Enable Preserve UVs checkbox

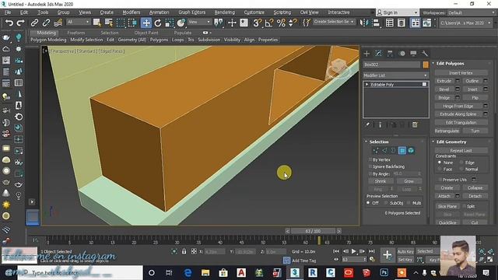click(x=440, y=180)
